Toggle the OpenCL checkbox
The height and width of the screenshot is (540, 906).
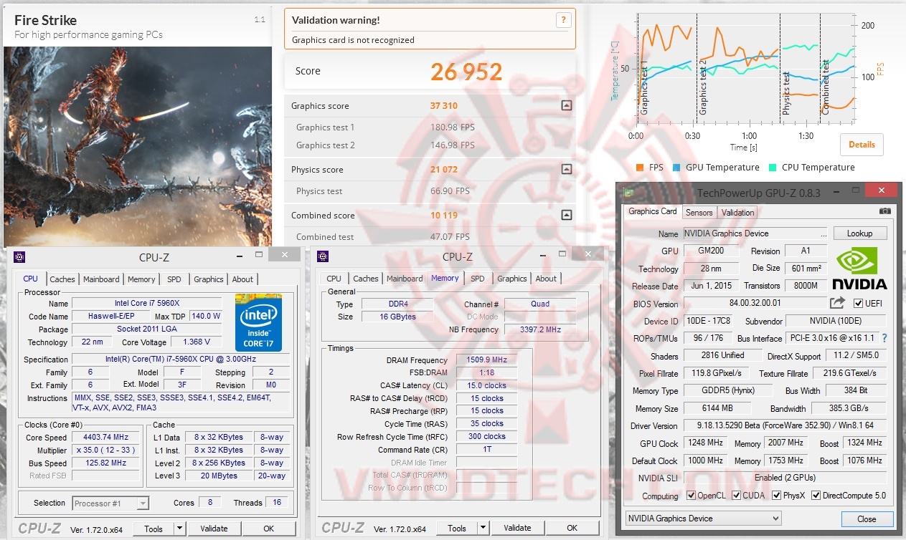pyautogui.click(x=691, y=496)
